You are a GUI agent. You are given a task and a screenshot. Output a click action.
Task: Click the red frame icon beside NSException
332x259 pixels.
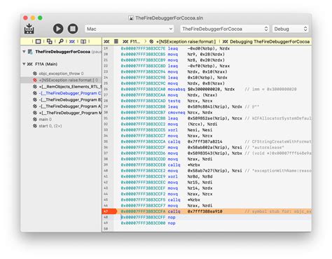tap(35, 80)
